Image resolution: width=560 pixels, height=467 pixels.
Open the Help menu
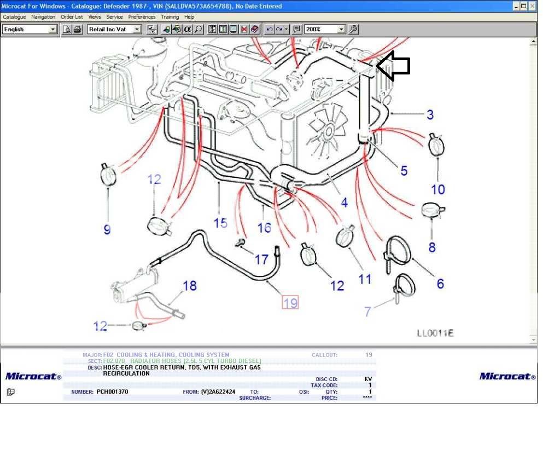pyautogui.click(x=189, y=17)
